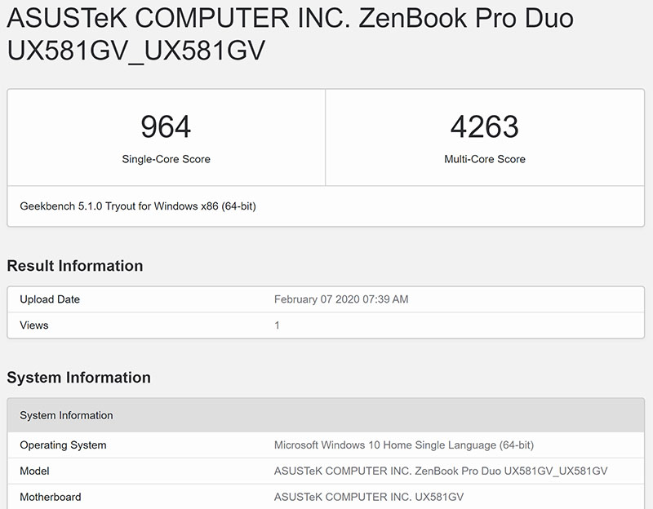Click the Model row label
This screenshot has width=653, height=509.
pyautogui.click(x=34, y=471)
